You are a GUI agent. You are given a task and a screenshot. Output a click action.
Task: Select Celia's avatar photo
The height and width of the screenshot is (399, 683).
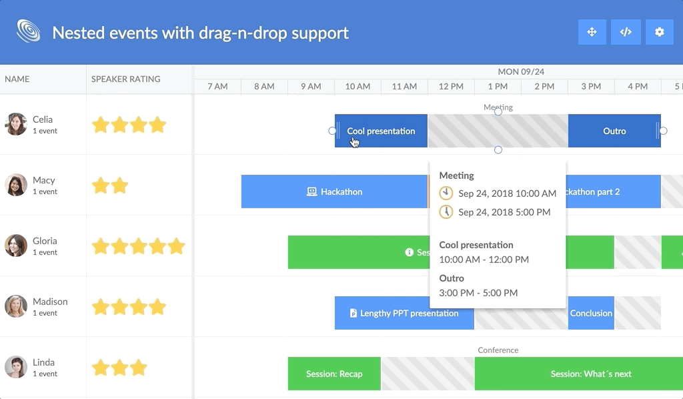tap(16, 124)
